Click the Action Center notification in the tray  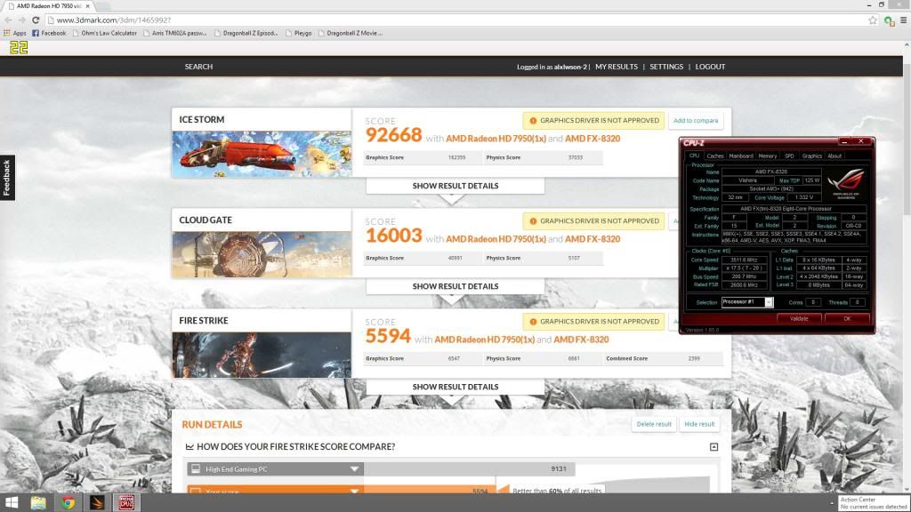tap(874, 503)
